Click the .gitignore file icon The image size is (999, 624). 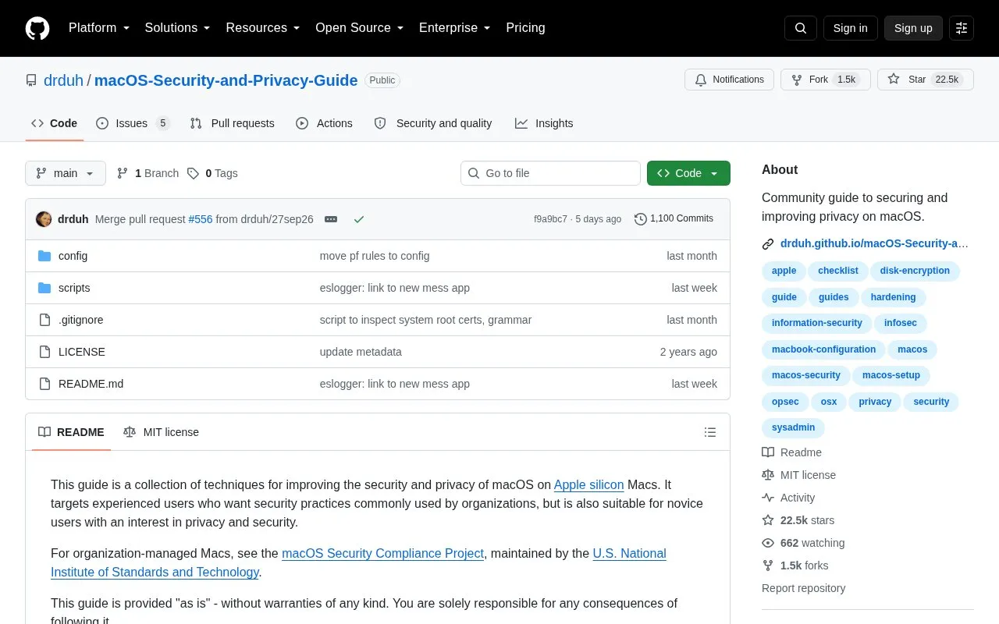pyautogui.click(x=44, y=320)
